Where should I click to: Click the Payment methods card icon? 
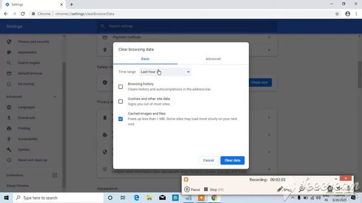[x=105, y=37]
